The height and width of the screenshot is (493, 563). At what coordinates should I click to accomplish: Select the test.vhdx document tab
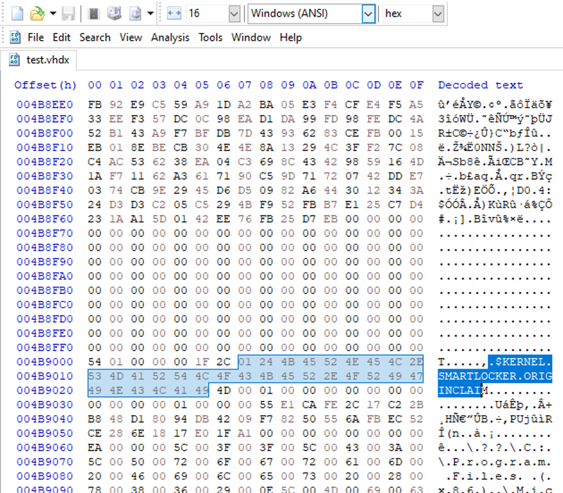pos(39,60)
